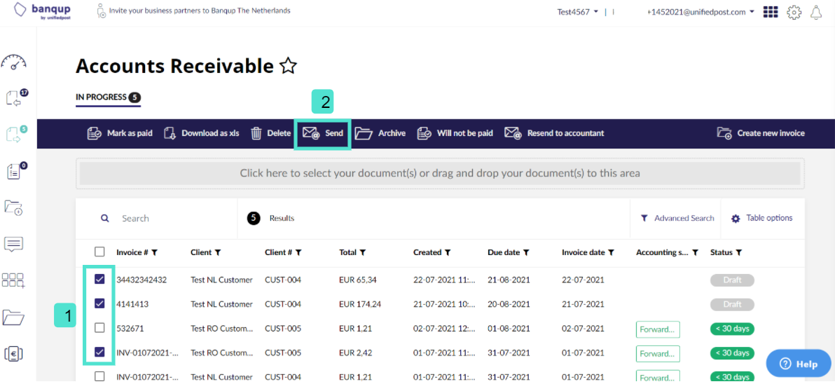Click the Draft status of invoice 34432342432

pyautogui.click(x=732, y=280)
